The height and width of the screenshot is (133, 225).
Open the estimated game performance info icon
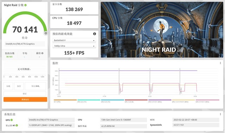tap(95, 34)
